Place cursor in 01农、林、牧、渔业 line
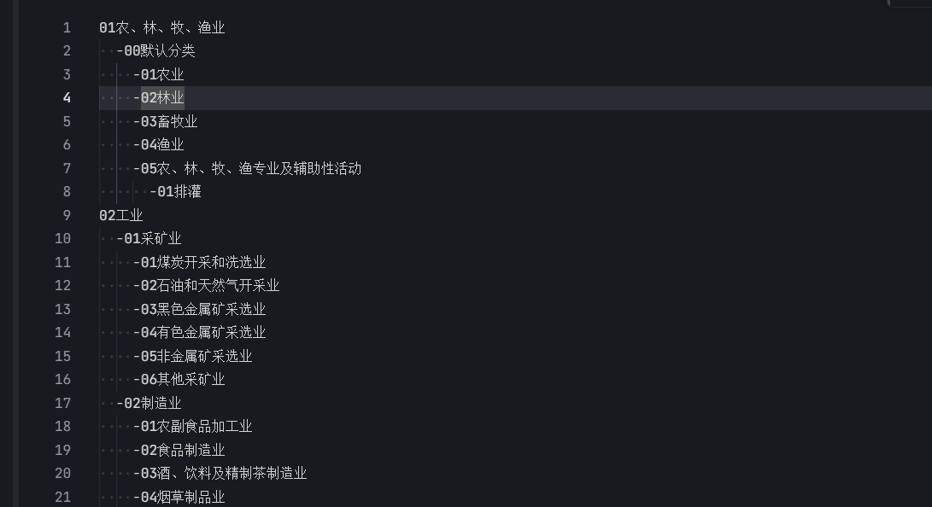The height and width of the screenshot is (507, 932). [x=162, y=28]
